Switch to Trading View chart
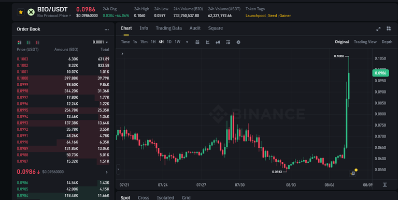Screen dimensions: 398x200 click(365, 42)
